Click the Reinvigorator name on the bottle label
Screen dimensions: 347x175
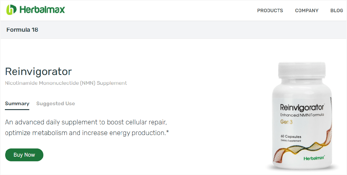click(302, 107)
